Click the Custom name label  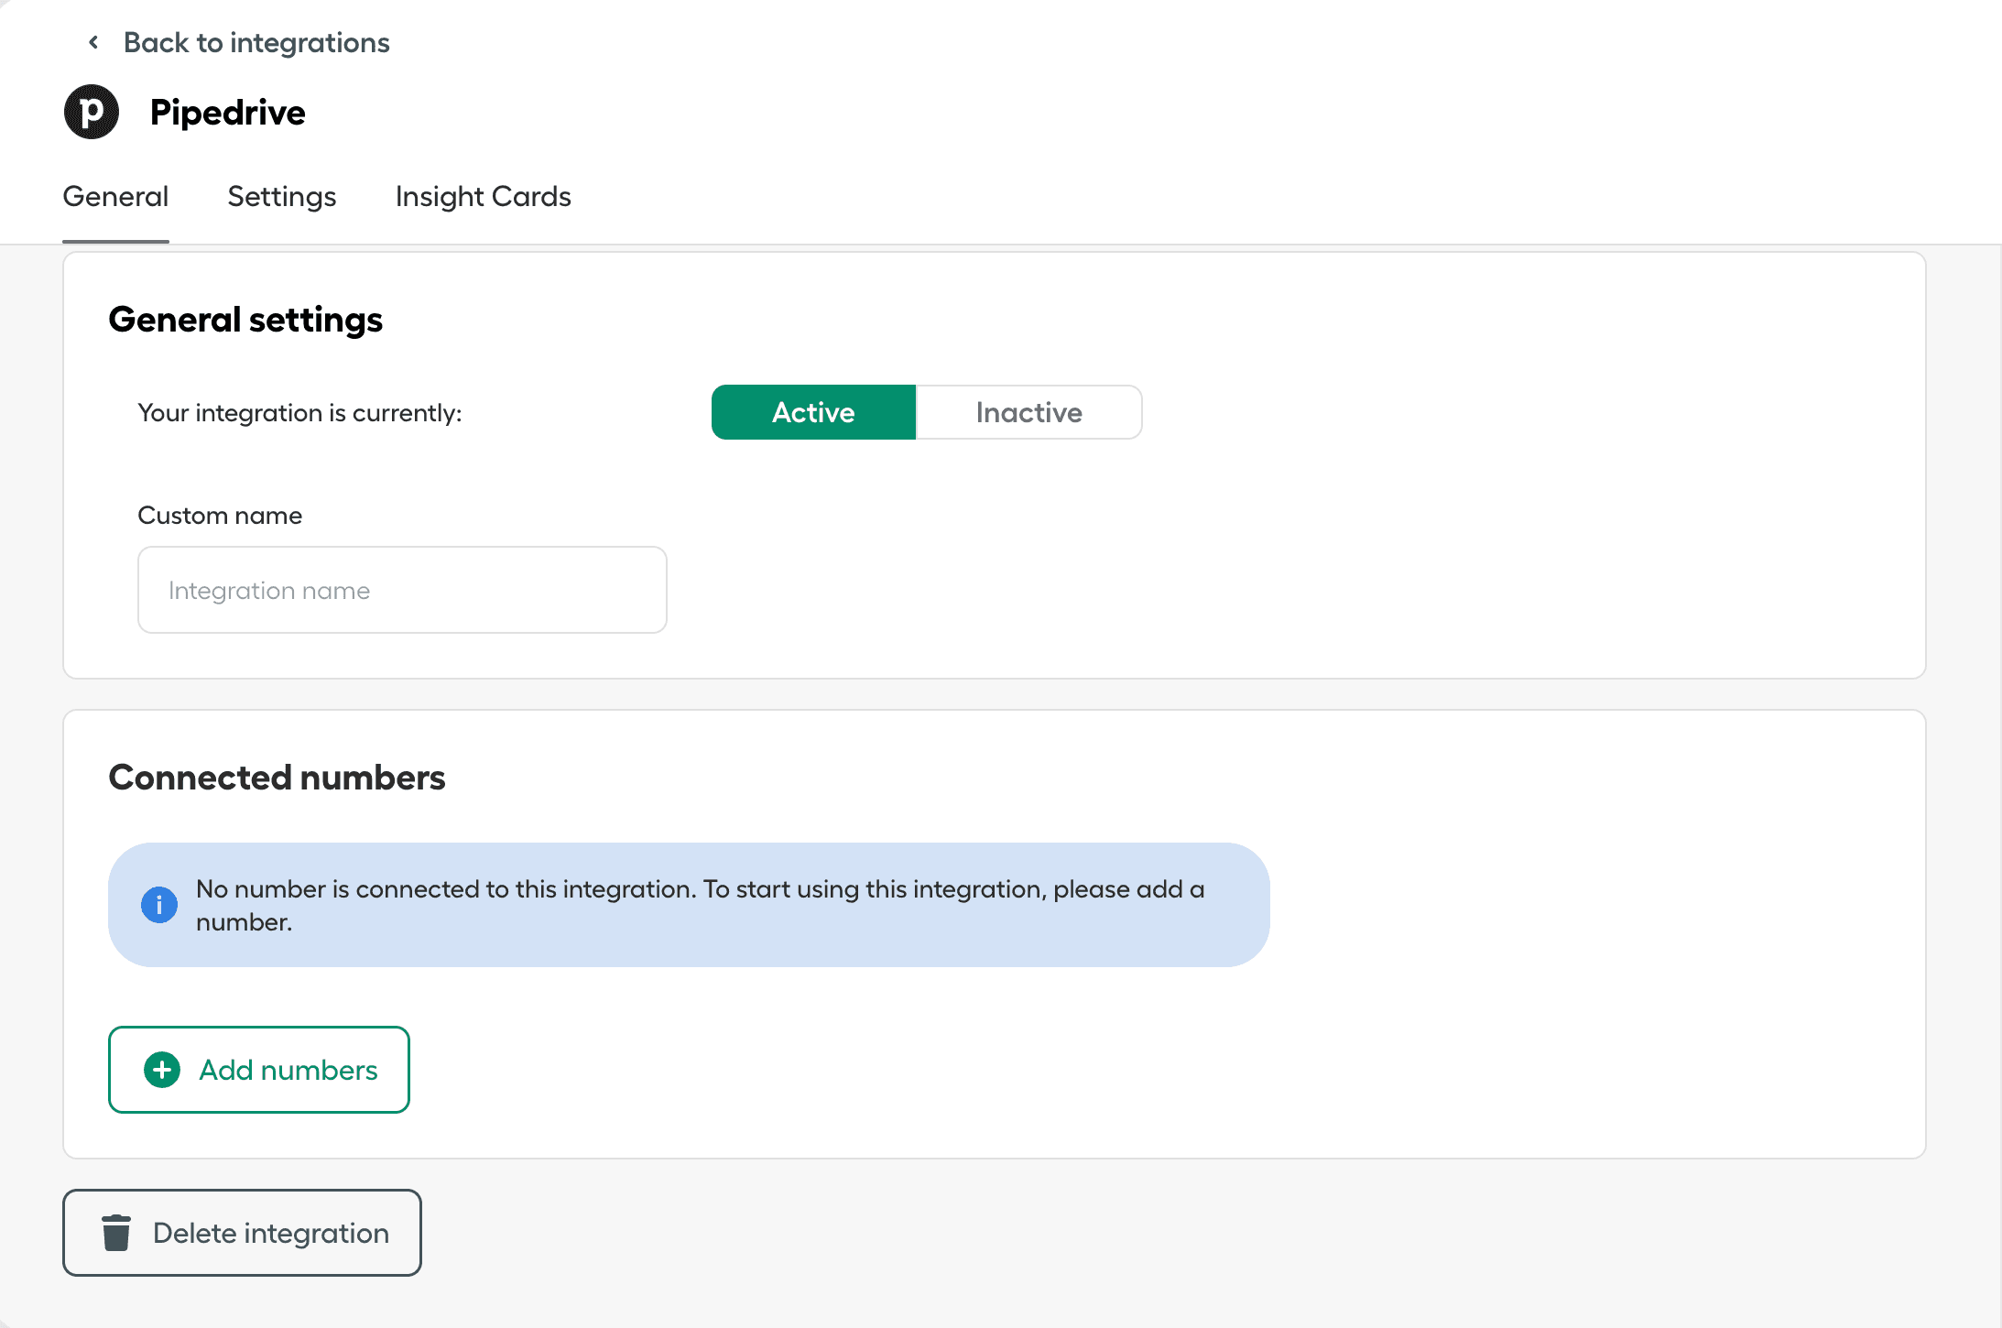pos(219,515)
